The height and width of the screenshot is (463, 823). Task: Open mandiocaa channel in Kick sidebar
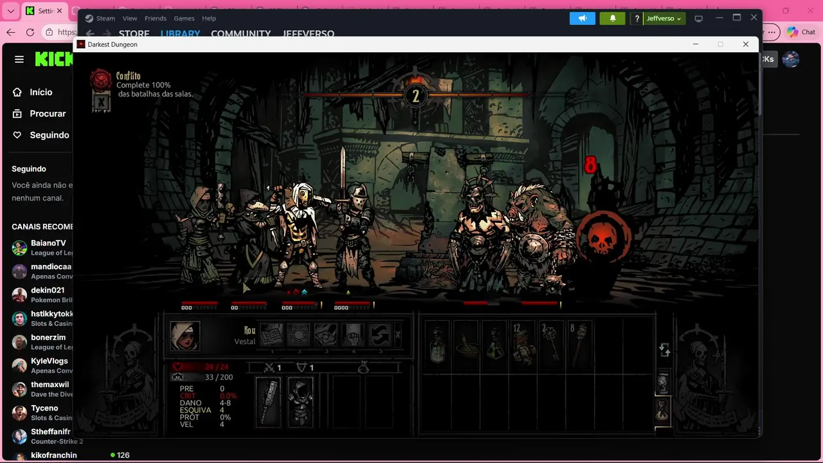click(x=42, y=271)
